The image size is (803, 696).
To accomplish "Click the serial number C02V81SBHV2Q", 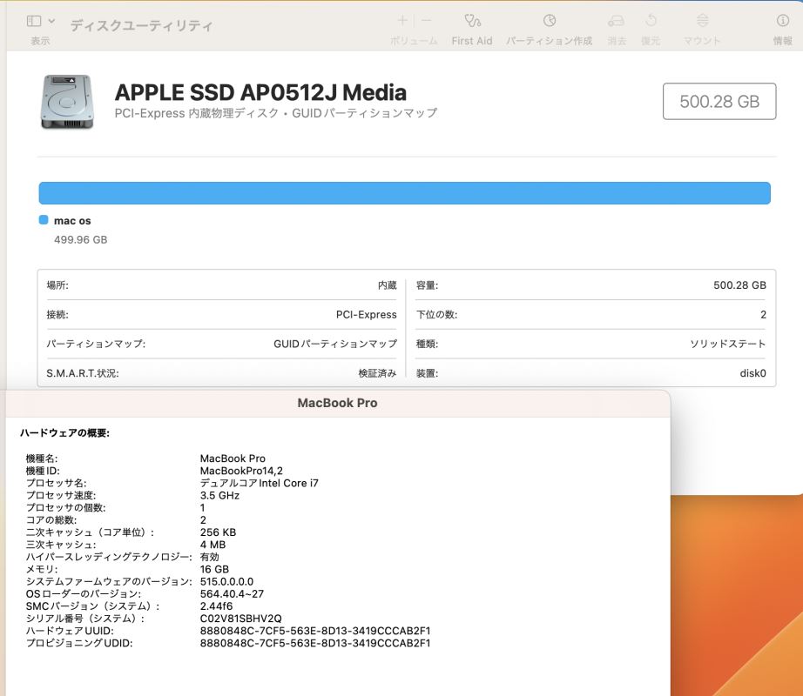I will click(240, 619).
